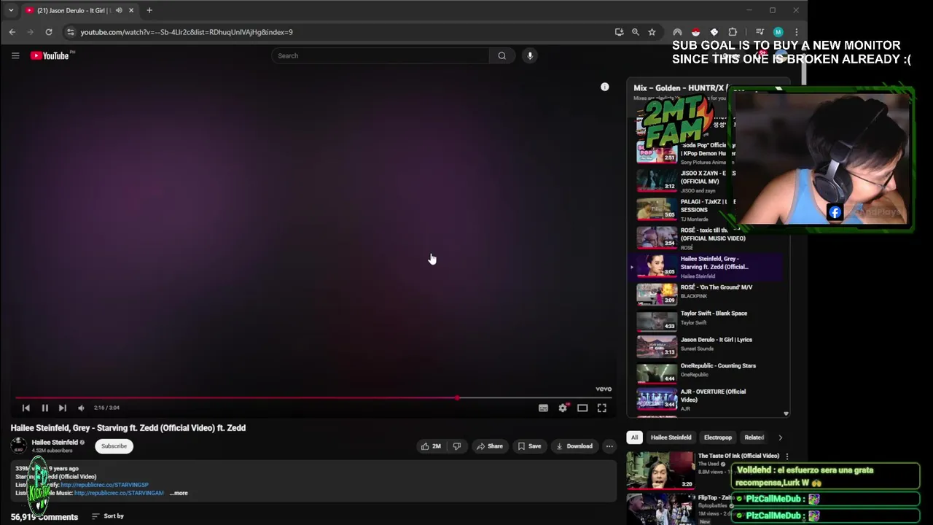The width and height of the screenshot is (933, 525).
Task: Save the video to a playlist
Action: click(x=530, y=446)
